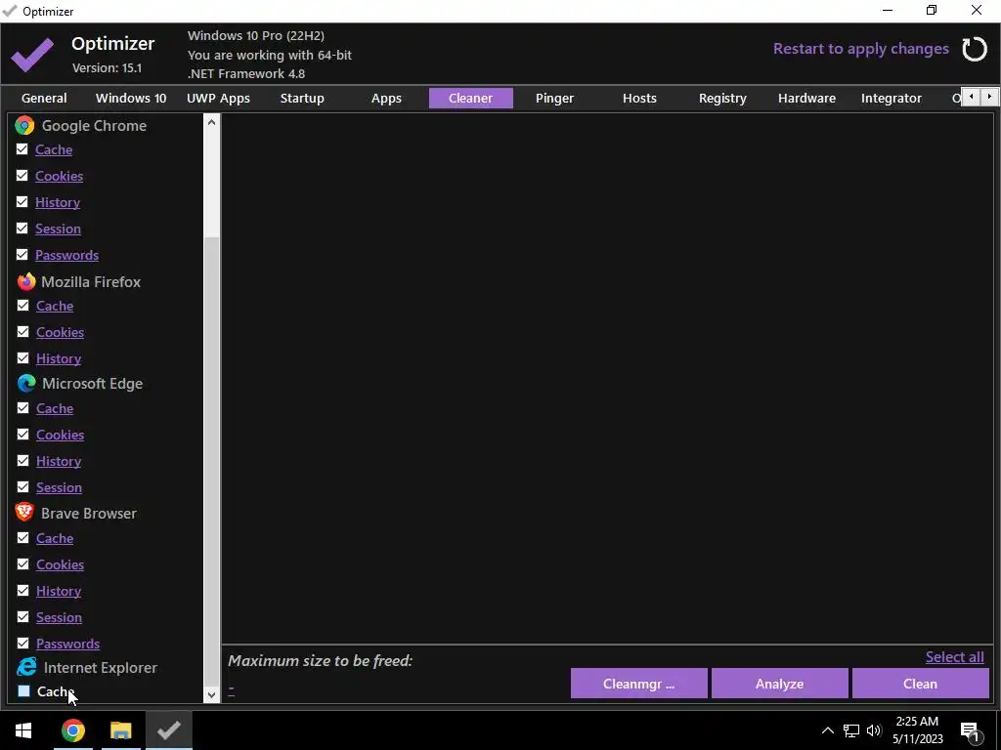Viewport: 1001px width, 750px height.
Task: Uncheck the Mozilla Firefox Cookies checkbox
Action: (23, 332)
